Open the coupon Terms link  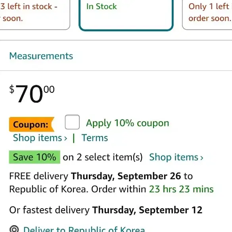[95, 138]
